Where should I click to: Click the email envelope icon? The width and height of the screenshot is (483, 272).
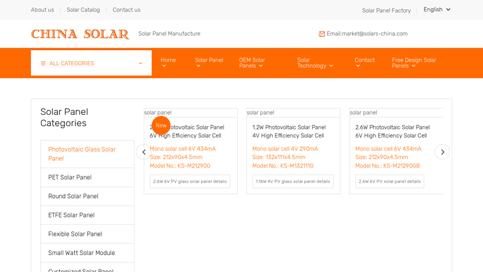click(322, 34)
